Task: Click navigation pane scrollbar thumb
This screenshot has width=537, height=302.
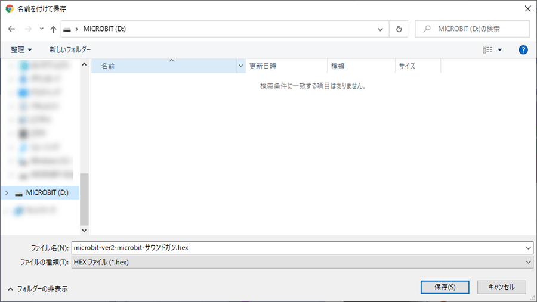Action: tap(84, 200)
